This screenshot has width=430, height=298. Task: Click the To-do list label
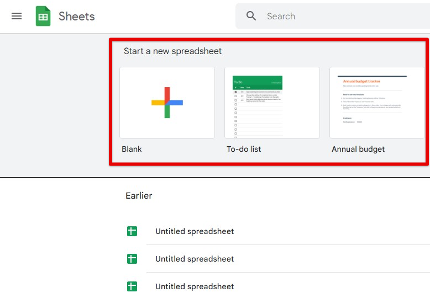[x=244, y=149]
